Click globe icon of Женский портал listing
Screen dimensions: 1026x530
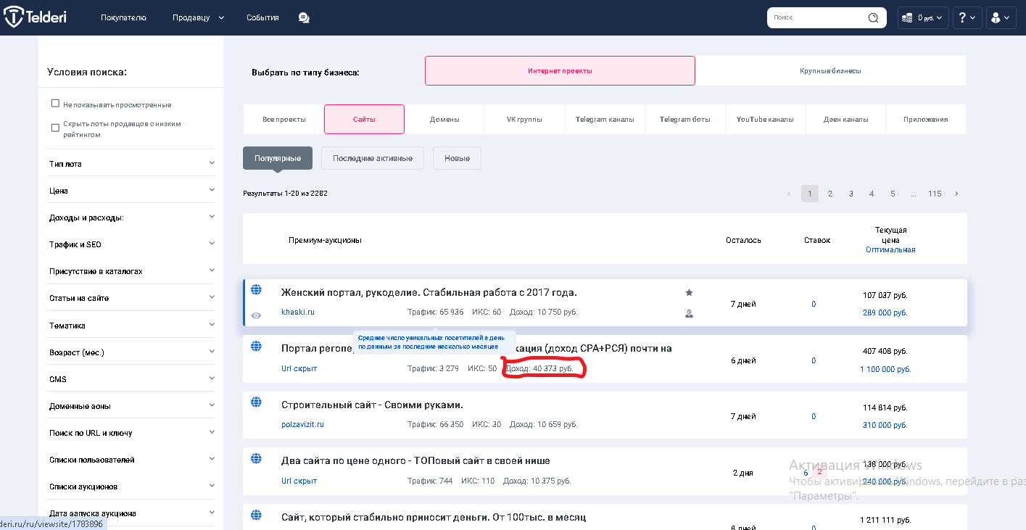[256, 289]
